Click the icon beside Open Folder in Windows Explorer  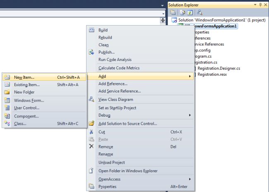click(91, 171)
